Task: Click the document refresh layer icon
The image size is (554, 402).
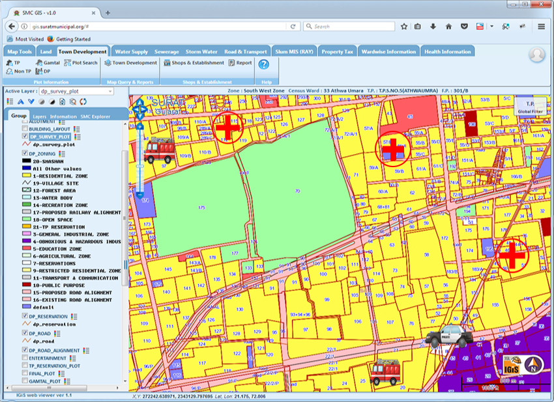Action: [x=62, y=101]
